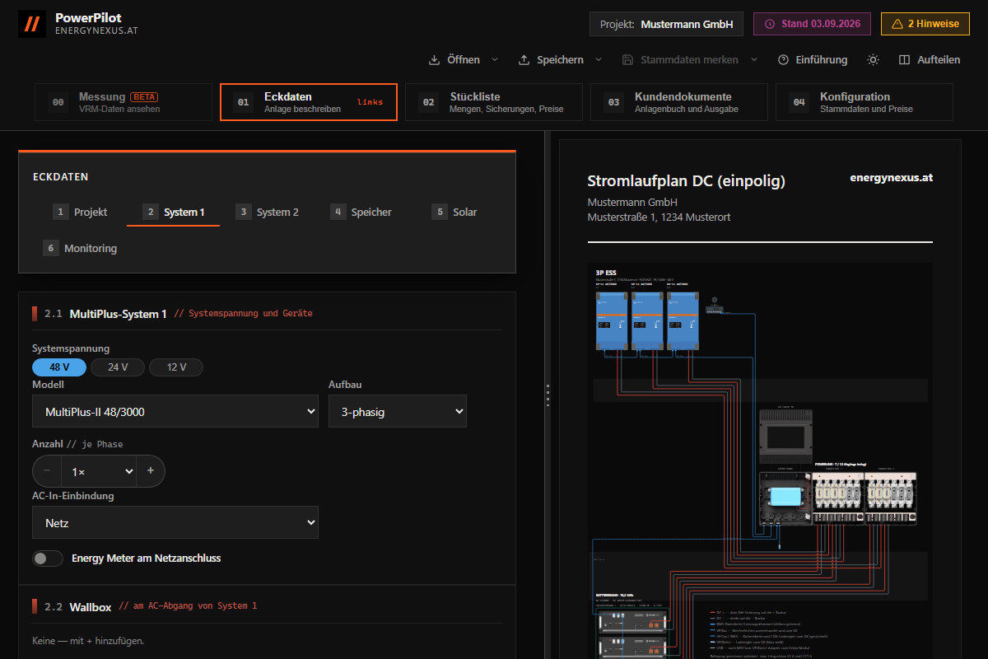This screenshot has height=659, width=988.
Task: Click the Öffnen button label
Action: click(x=464, y=60)
